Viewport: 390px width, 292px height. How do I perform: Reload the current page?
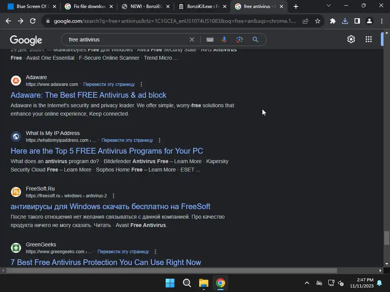tap(33, 21)
